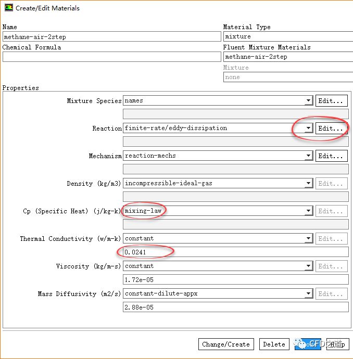This screenshot has width=353, height=359.
Task: Expand the Mixture Species dropdown
Action: pos(308,101)
